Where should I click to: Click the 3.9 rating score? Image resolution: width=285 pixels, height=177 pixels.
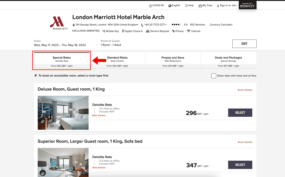tap(185, 24)
